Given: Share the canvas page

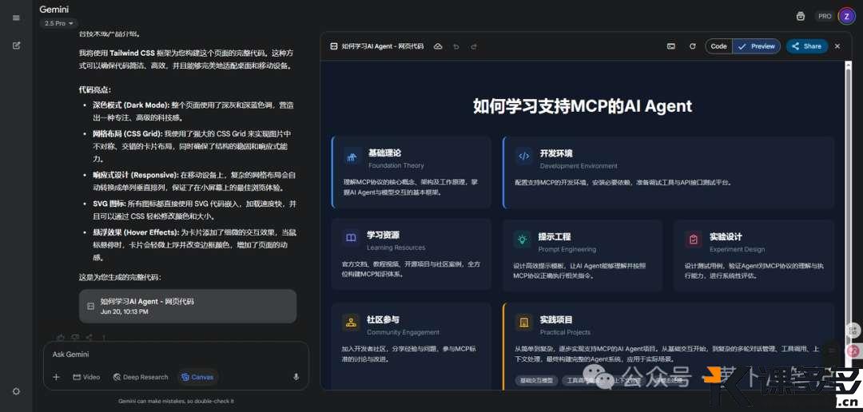Looking at the screenshot, I should (806, 46).
